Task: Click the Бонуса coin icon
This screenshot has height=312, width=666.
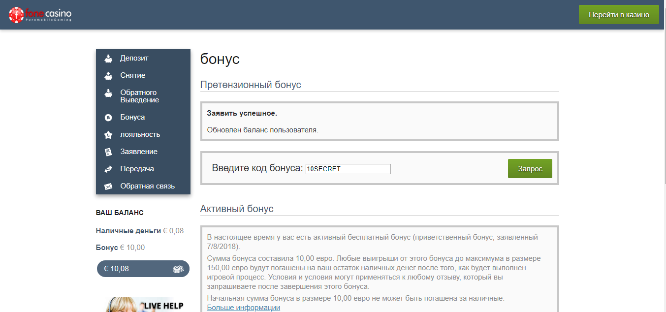Action: [108, 118]
